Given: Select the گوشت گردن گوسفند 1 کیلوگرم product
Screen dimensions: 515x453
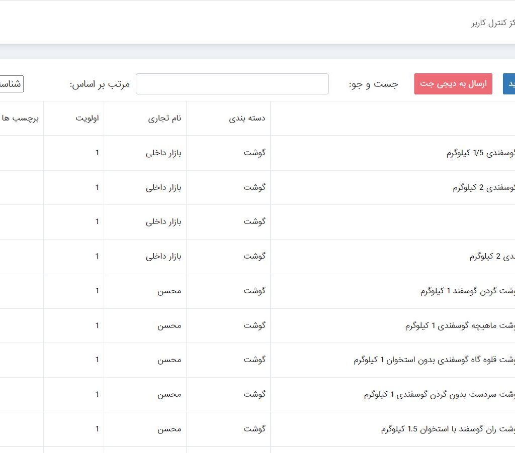Looking at the screenshot, I should 467,291.
